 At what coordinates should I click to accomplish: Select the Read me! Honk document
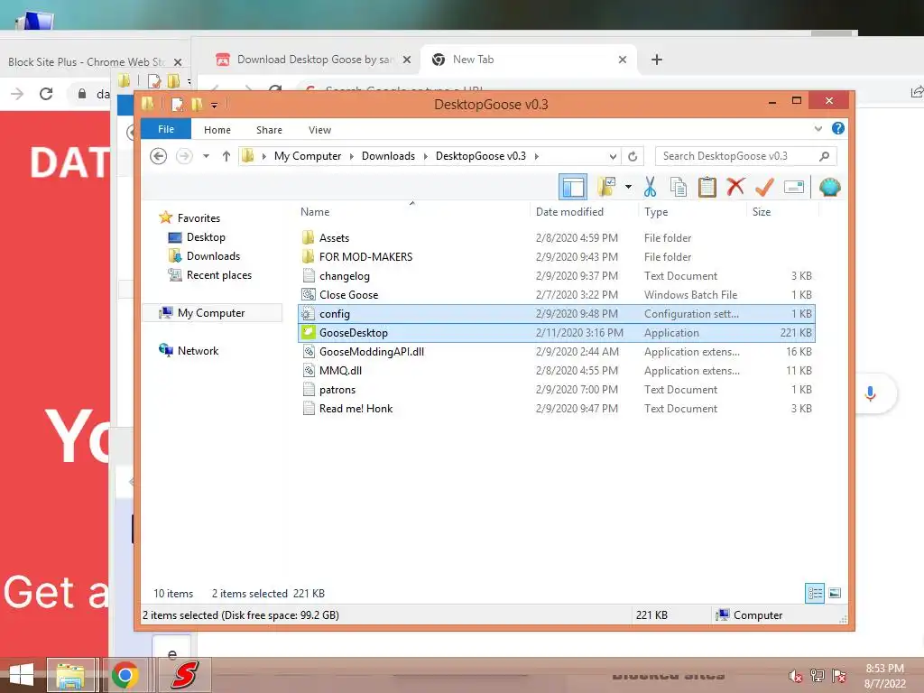[356, 409]
